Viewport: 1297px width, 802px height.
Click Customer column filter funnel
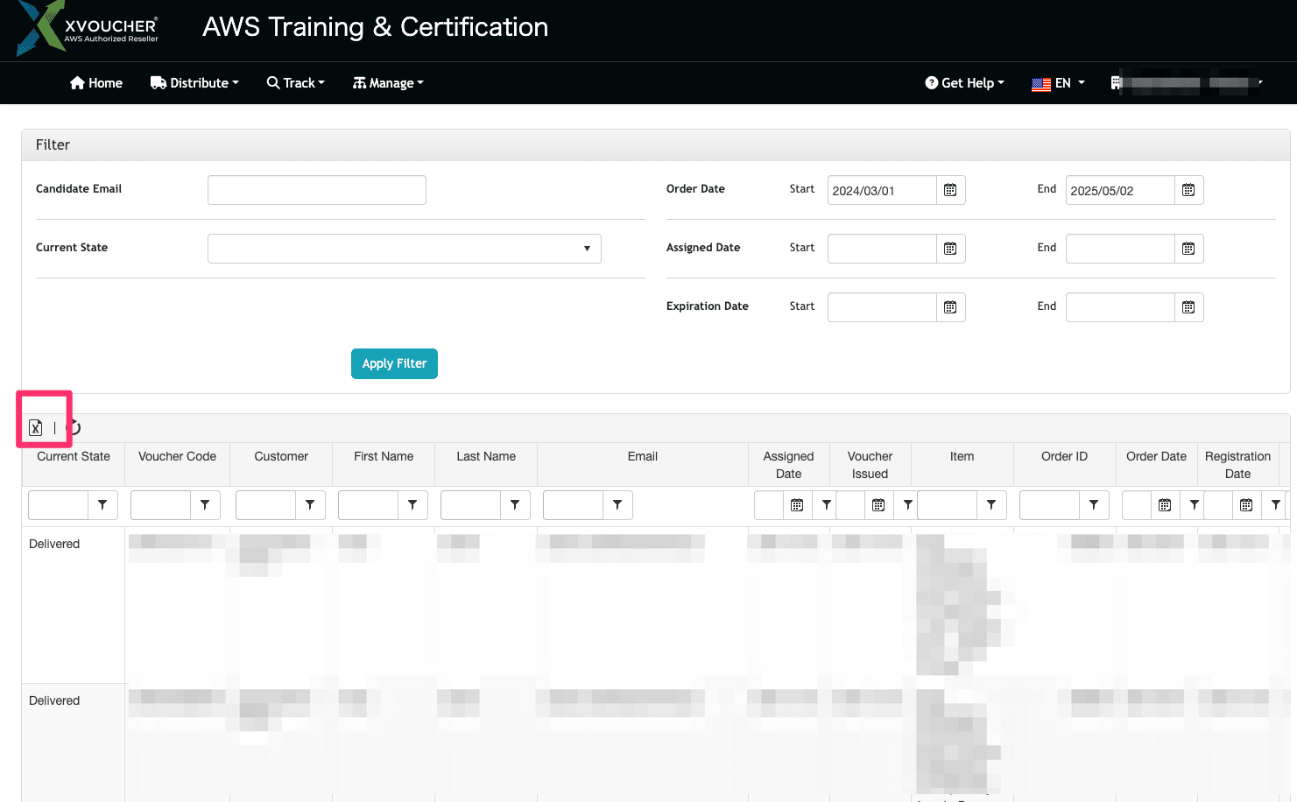310,505
